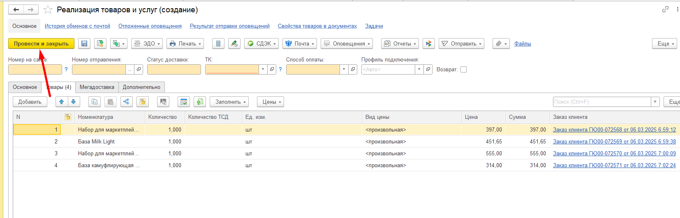680x218 pixels.
Task: Move row up with blue arrow
Action: [x=62, y=102]
